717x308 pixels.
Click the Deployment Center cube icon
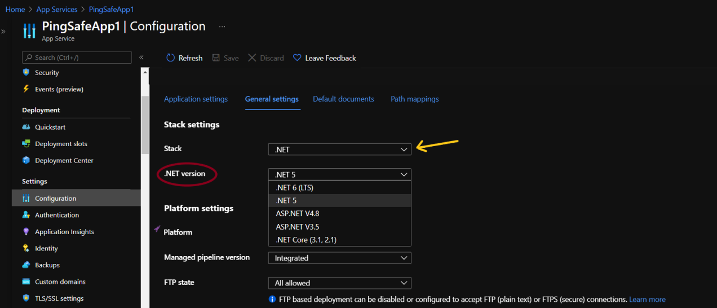26,161
